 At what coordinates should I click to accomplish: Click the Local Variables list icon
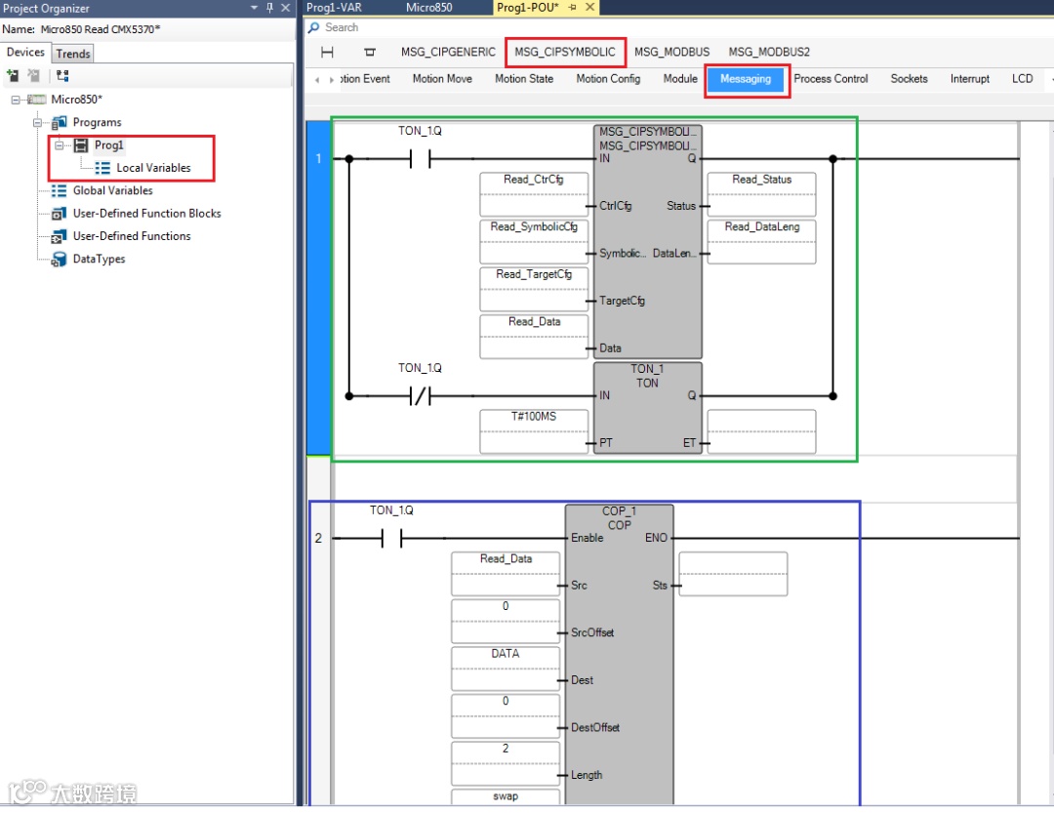(x=102, y=168)
